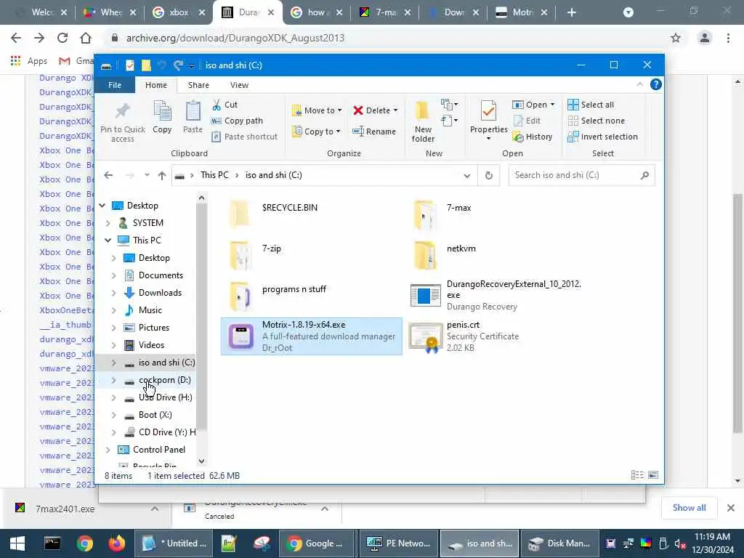The height and width of the screenshot is (558, 744).
Task: Open 7max2401.exe download options chevron
Action: point(155,509)
